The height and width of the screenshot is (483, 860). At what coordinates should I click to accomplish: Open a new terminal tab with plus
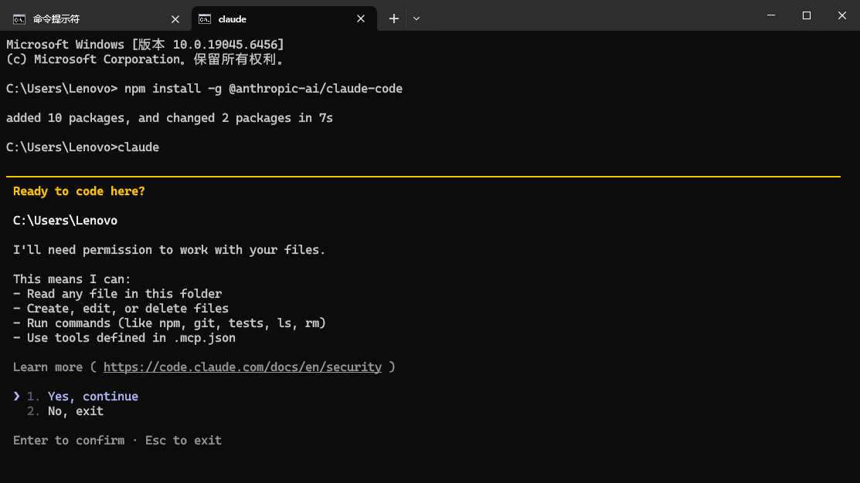coord(394,19)
